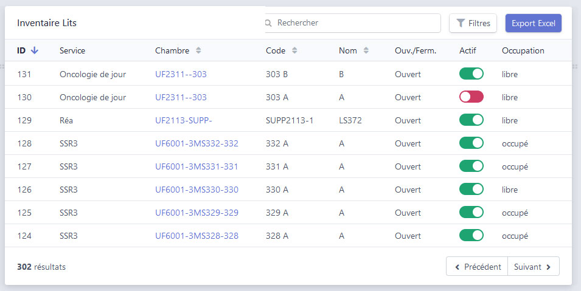
Task: Select code cell SUPP2113-1
Action: (290, 120)
